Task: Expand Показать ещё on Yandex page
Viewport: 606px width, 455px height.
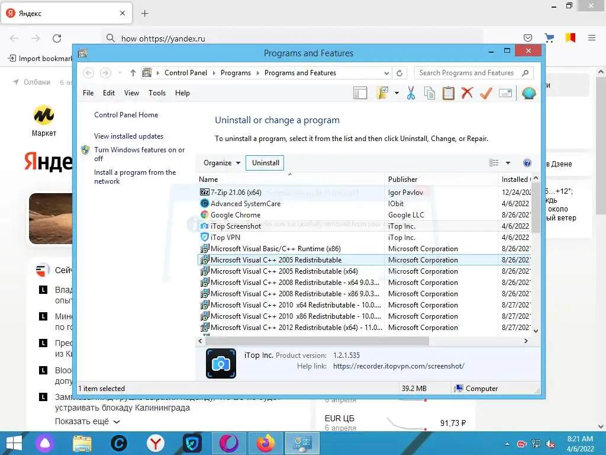Action: pyautogui.click(x=87, y=421)
